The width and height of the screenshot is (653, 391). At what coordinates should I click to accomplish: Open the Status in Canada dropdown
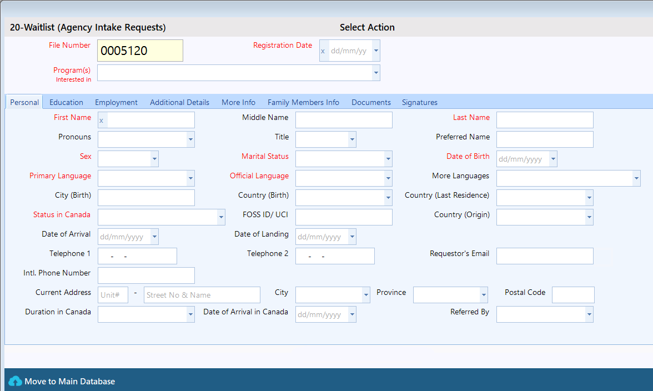221,217
